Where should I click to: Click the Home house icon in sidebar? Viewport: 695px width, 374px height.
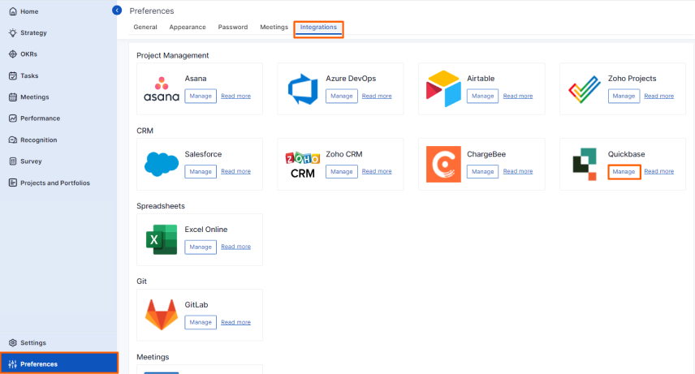(x=13, y=11)
